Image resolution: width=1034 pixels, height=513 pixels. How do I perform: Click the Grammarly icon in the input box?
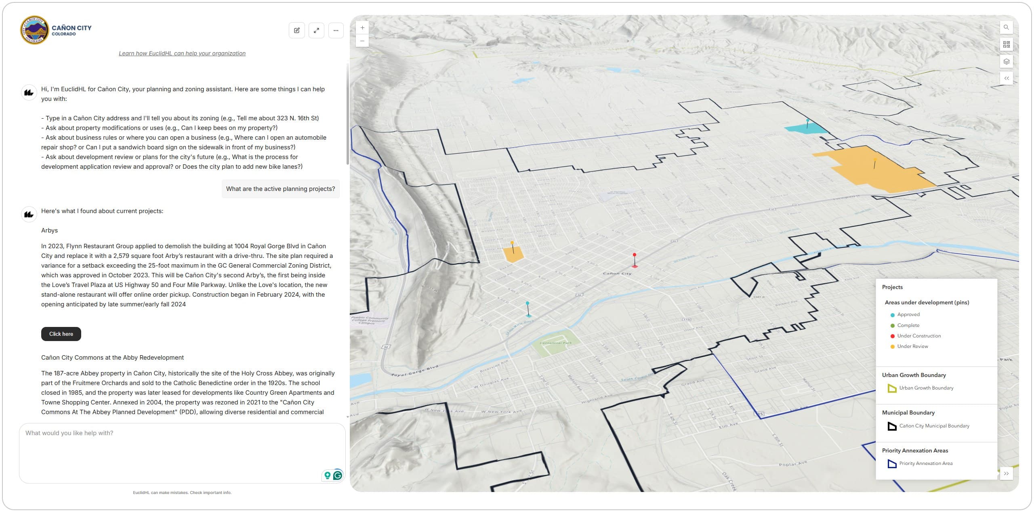[338, 475]
